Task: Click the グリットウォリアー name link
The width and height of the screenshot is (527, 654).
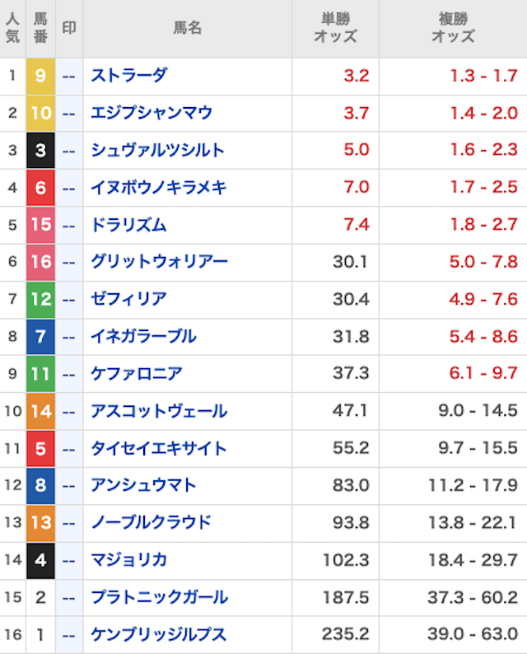Action: point(159,262)
